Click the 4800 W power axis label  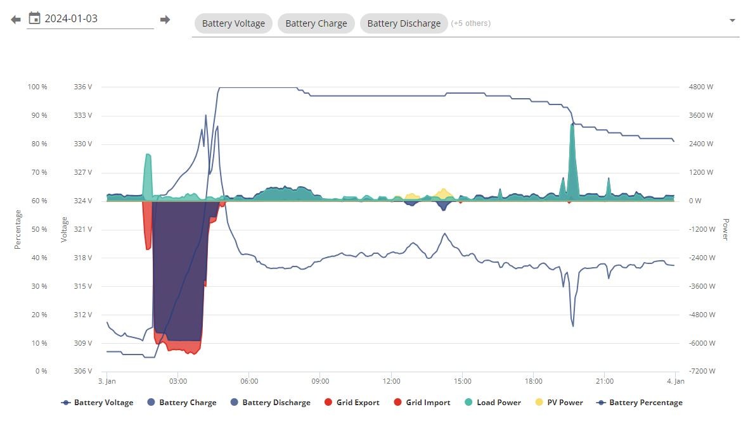pos(700,87)
